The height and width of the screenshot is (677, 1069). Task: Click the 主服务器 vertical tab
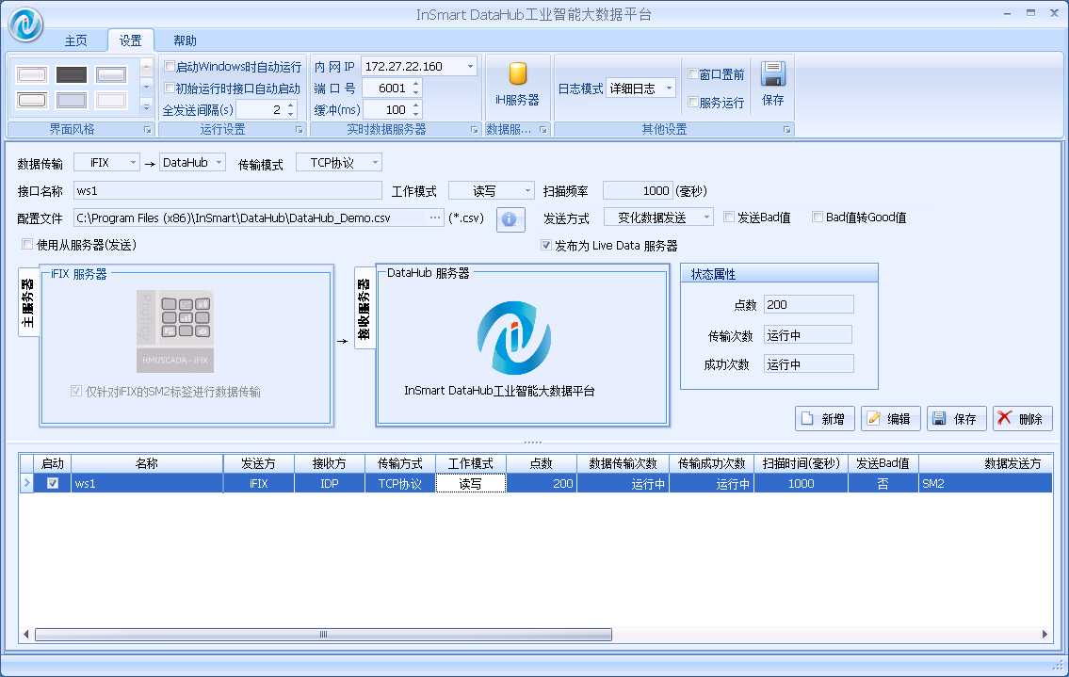[x=28, y=302]
